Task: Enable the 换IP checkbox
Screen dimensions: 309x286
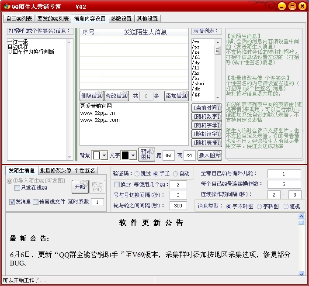Action: click(117, 185)
